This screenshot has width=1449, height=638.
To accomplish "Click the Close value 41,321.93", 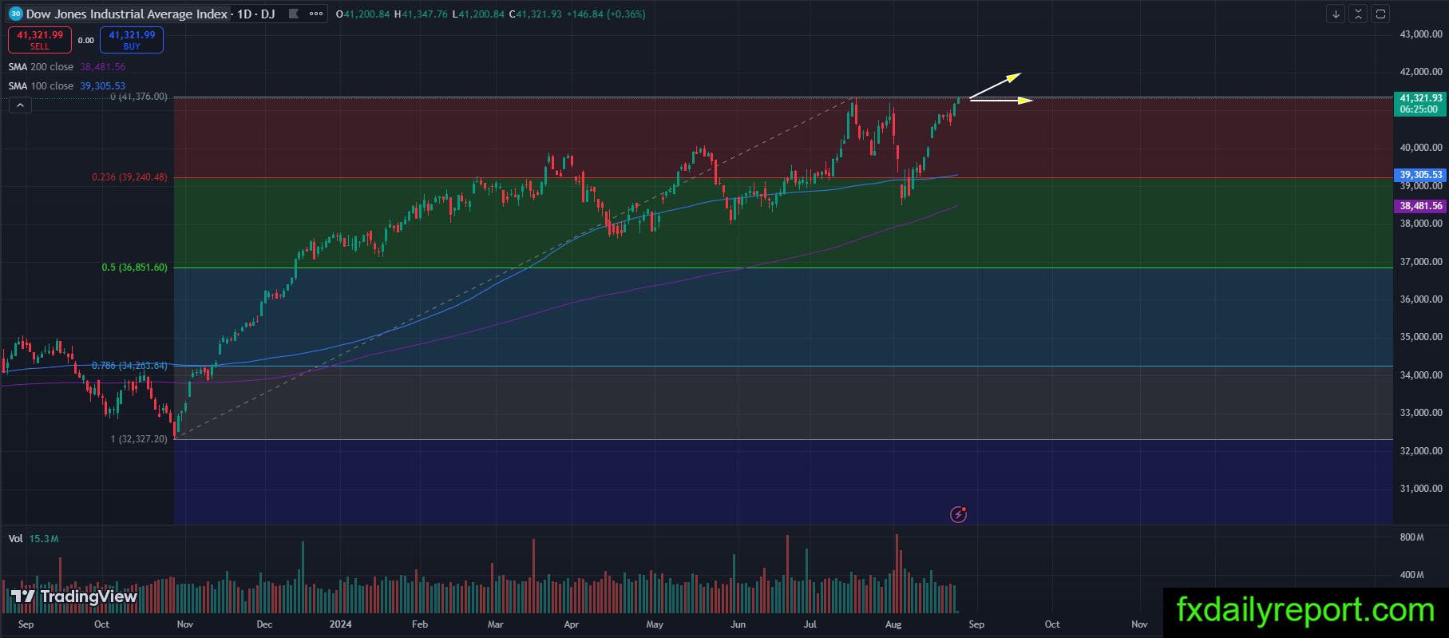I will point(539,14).
